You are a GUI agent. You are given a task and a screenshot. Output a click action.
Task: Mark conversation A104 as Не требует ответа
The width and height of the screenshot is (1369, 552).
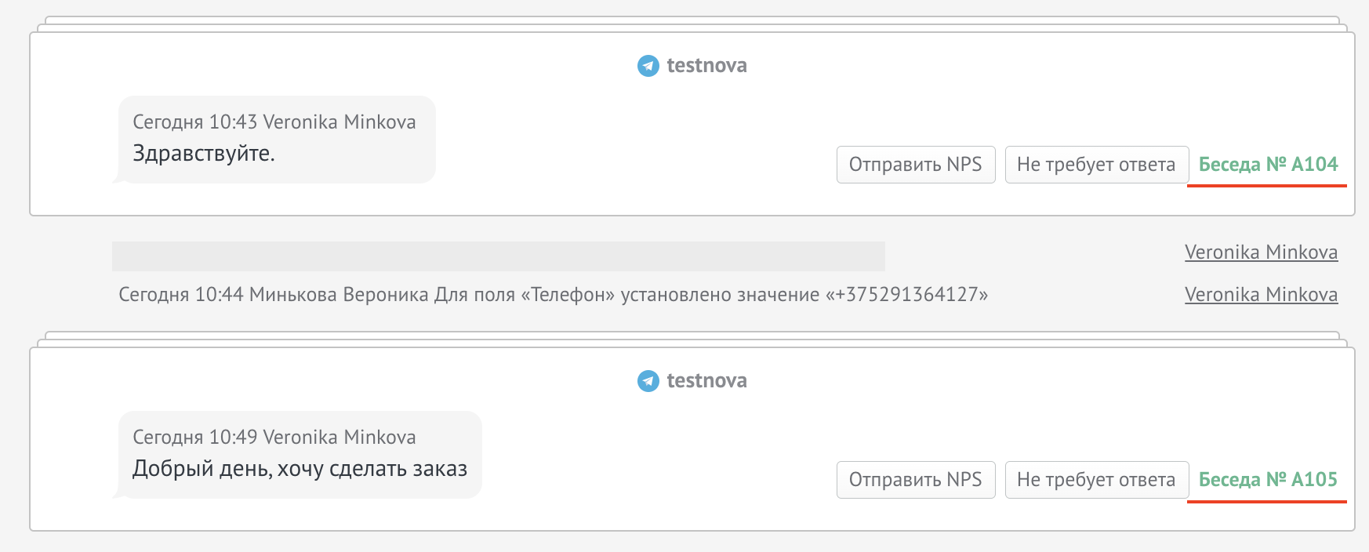1095,165
